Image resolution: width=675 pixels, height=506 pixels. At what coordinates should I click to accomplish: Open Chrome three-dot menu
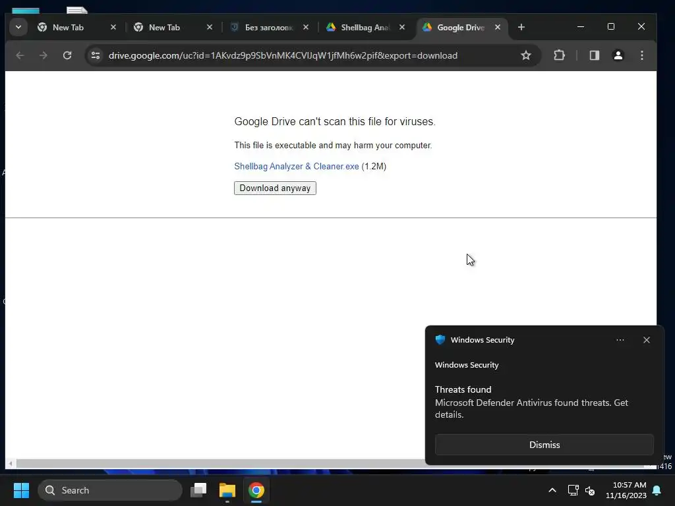point(642,55)
